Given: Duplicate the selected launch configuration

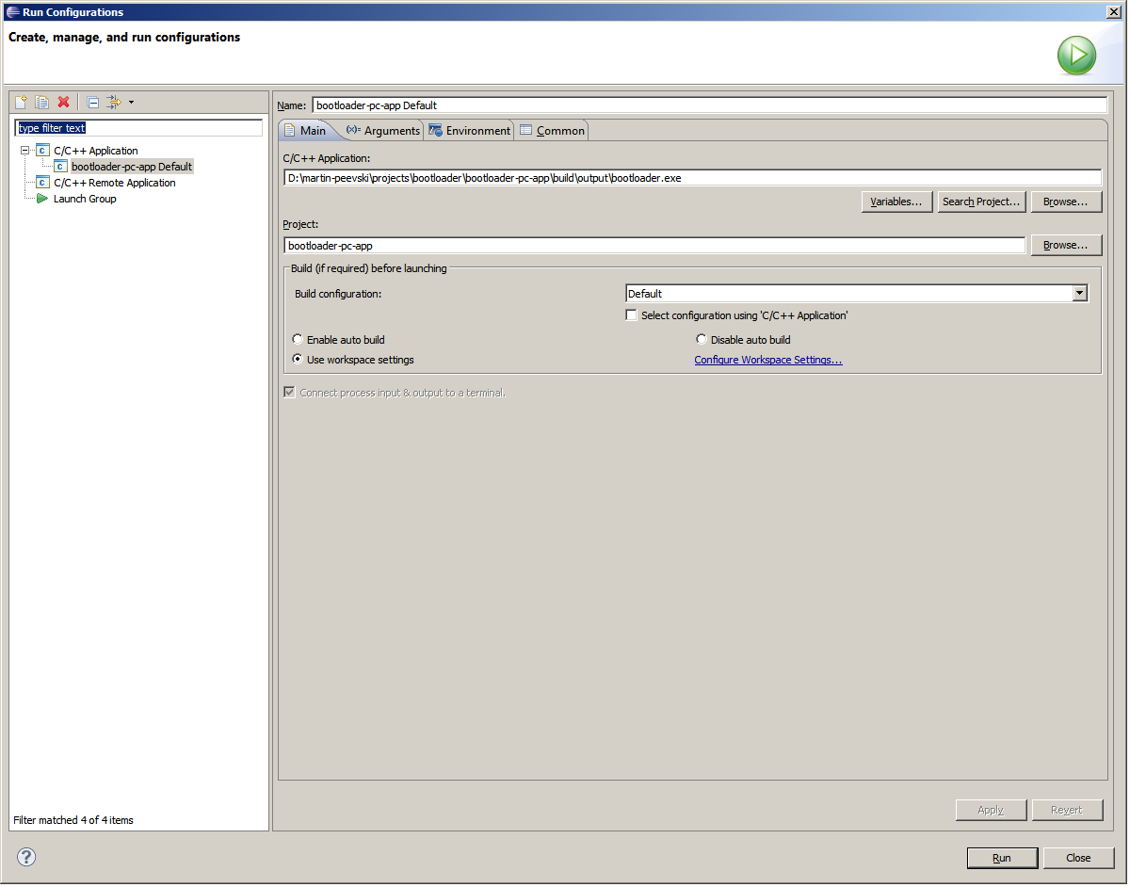Looking at the screenshot, I should pyautogui.click(x=41, y=102).
